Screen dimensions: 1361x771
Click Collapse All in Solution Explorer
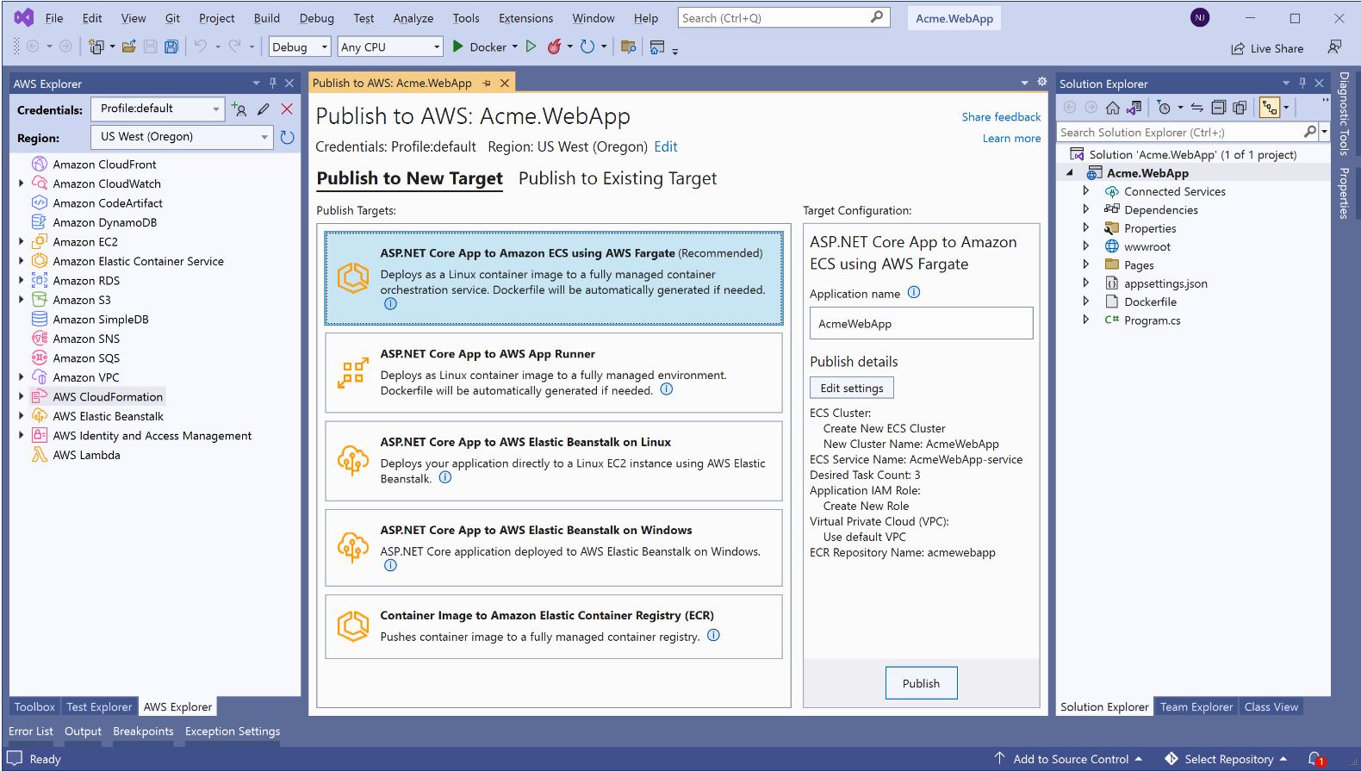(1218, 108)
